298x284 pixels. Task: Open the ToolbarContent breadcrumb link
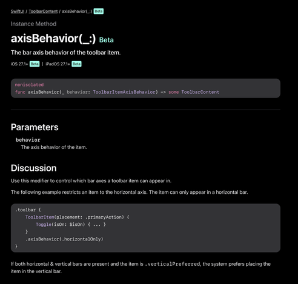click(x=43, y=12)
